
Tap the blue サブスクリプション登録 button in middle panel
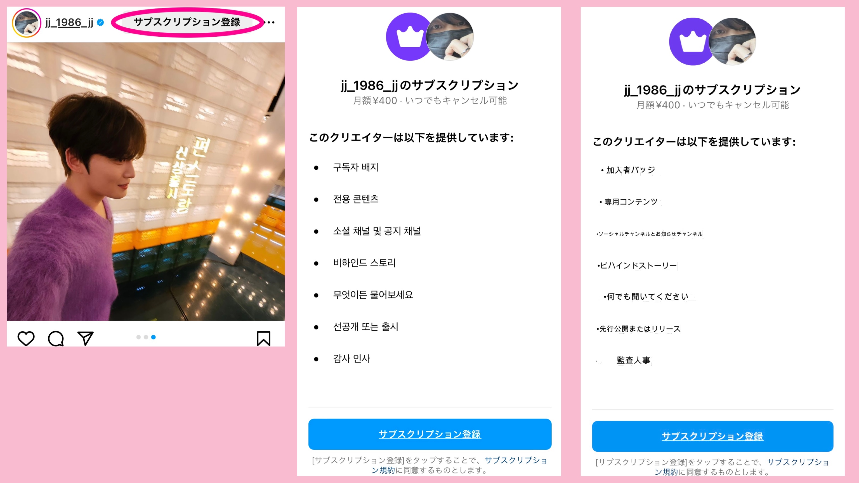(x=430, y=434)
